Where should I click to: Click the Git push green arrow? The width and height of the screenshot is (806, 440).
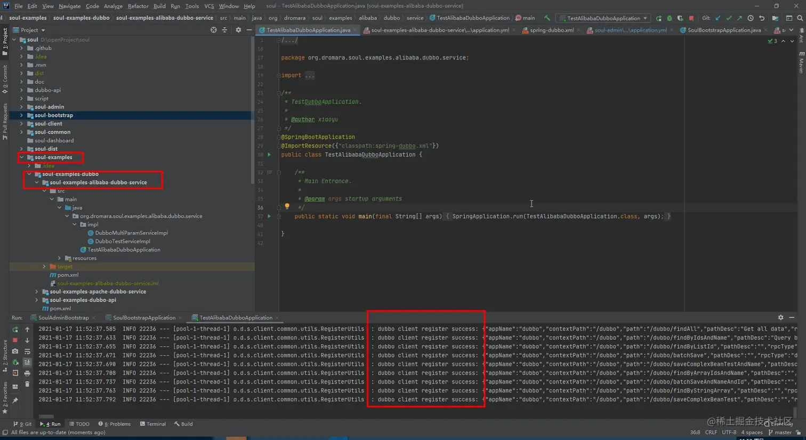click(739, 18)
